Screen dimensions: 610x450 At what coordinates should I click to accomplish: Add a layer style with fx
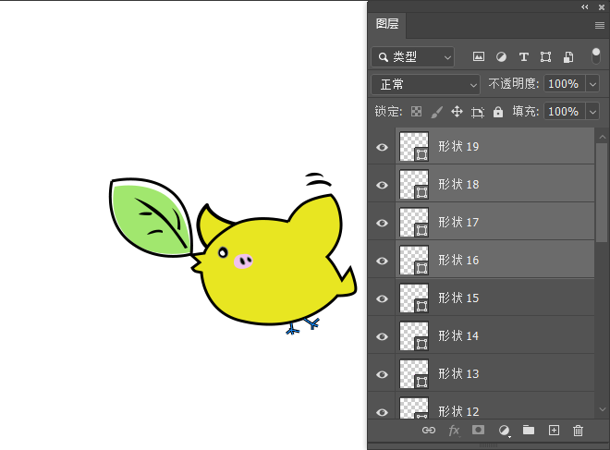[x=454, y=430]
